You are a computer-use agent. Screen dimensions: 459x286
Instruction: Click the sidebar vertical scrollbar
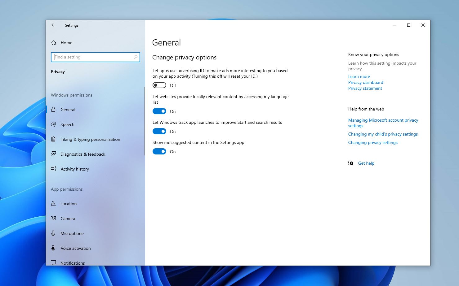144,121
